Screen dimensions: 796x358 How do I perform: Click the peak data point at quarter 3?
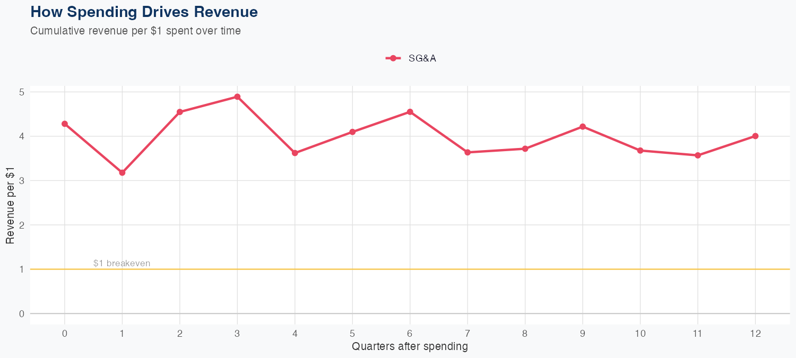pyautogui.click(x=237, y=97)
